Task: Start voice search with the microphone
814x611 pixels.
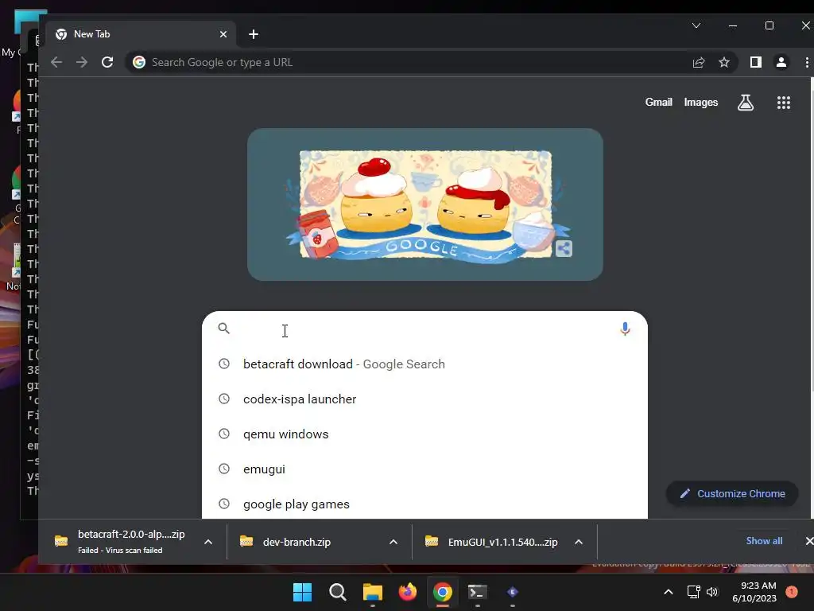Action: (625, 329)
